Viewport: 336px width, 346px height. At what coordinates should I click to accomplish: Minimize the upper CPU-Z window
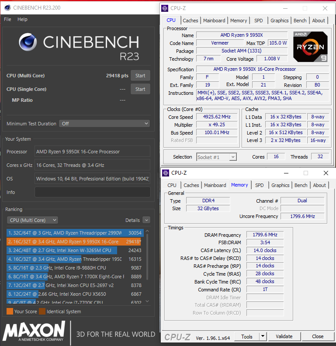[285, 8]
